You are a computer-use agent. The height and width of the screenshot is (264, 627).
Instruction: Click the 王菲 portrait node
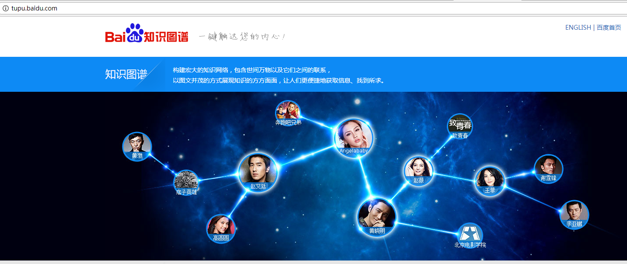(490, 181)
